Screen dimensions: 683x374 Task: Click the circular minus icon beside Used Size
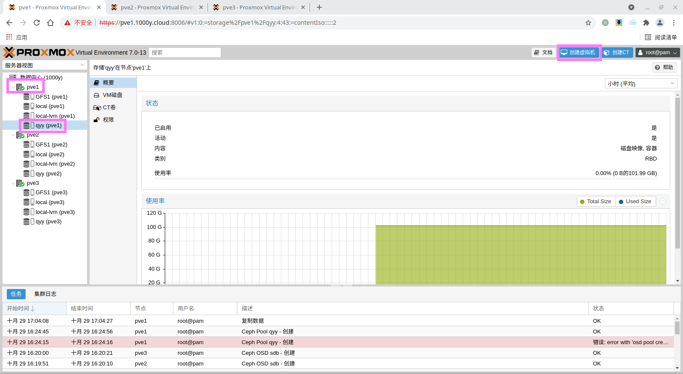(x=663, y=202)
